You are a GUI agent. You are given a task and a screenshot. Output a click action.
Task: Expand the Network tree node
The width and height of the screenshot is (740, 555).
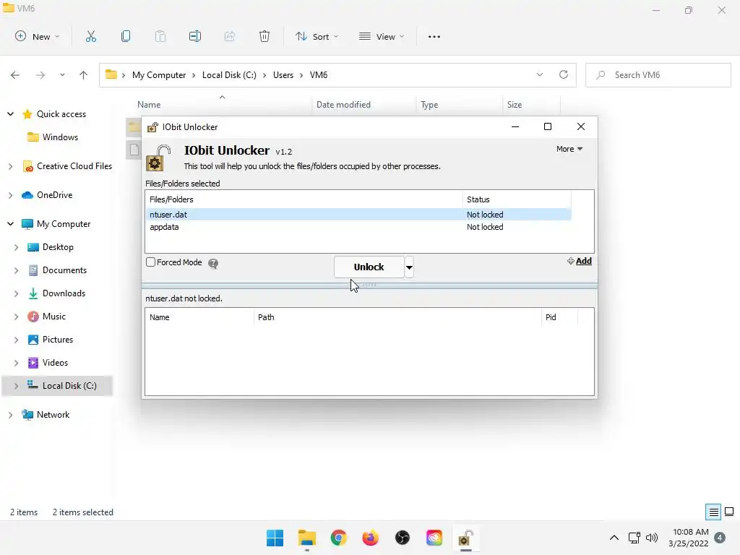(10, 415)
